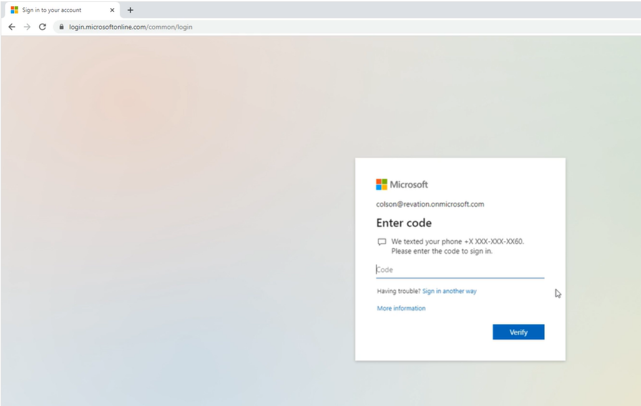Click the Microsoft favicon in the browser tab
The height and width of the screenshot is (406, 641).
[14, 10]
